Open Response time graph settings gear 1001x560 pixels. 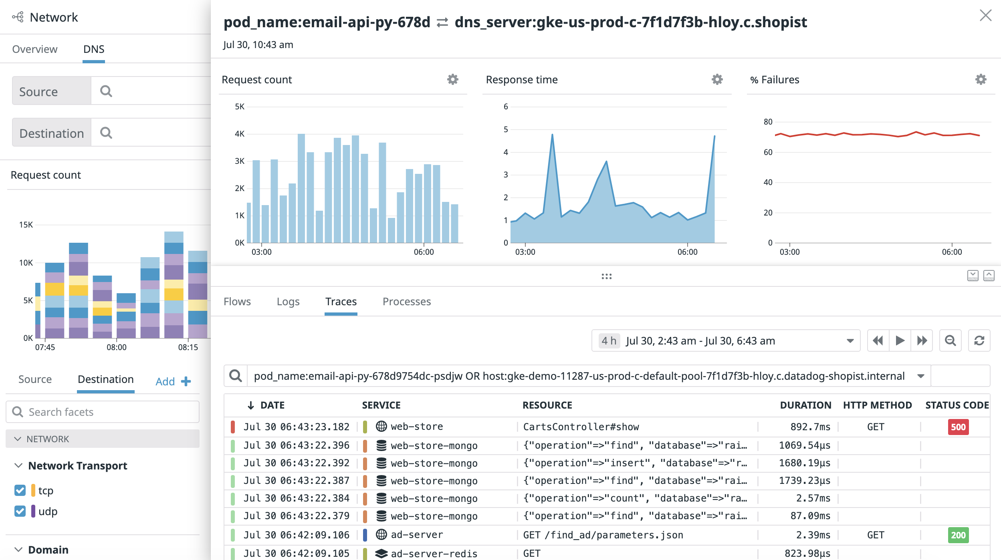pyautogui.click(x=717, y=79)
